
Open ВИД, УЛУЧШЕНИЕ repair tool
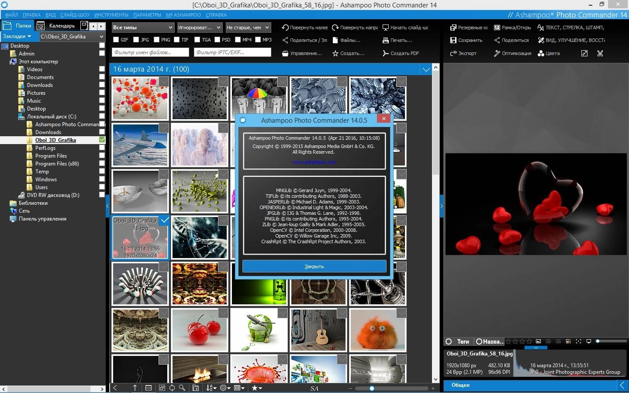point(571,40)
